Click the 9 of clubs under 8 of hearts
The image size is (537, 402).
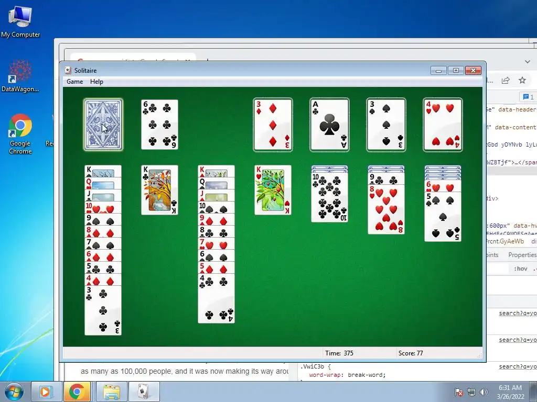[x=386, y=179]
